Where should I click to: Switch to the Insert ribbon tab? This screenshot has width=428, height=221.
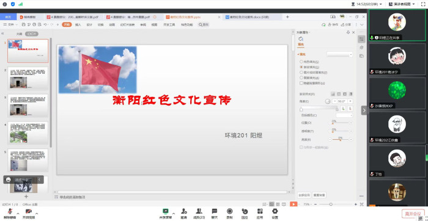click(x=78, y=24)
